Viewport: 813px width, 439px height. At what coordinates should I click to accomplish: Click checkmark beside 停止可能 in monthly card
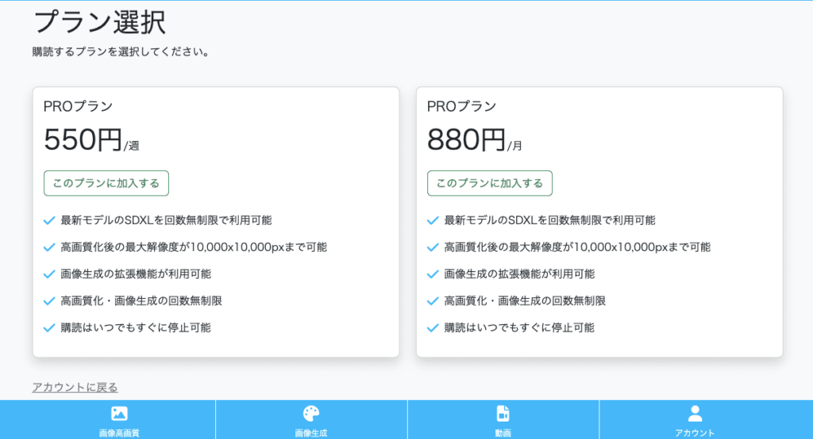pyautogui.click(x=433, y=328)
